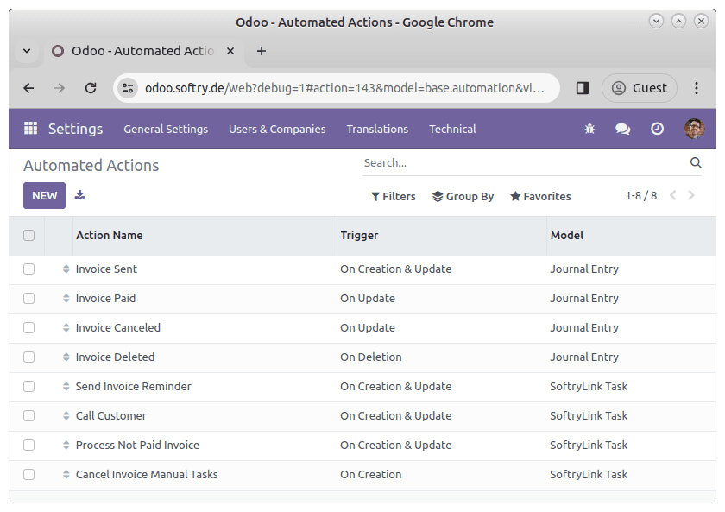
Task: Click SoftryLink Task in Send Invoice Reminder row
Action: coord(589,386)
